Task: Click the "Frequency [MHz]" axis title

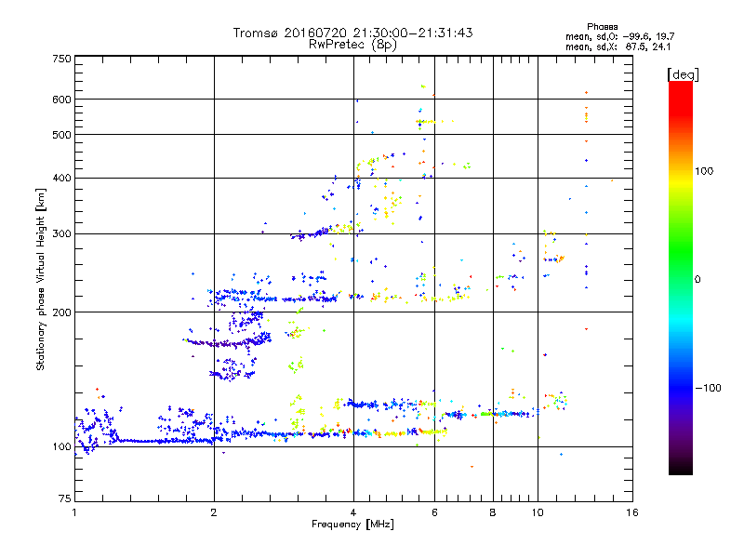Action: (352, 525)
